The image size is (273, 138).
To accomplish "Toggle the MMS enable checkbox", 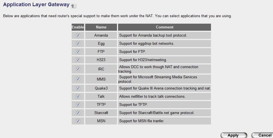I will click(78, 79).
